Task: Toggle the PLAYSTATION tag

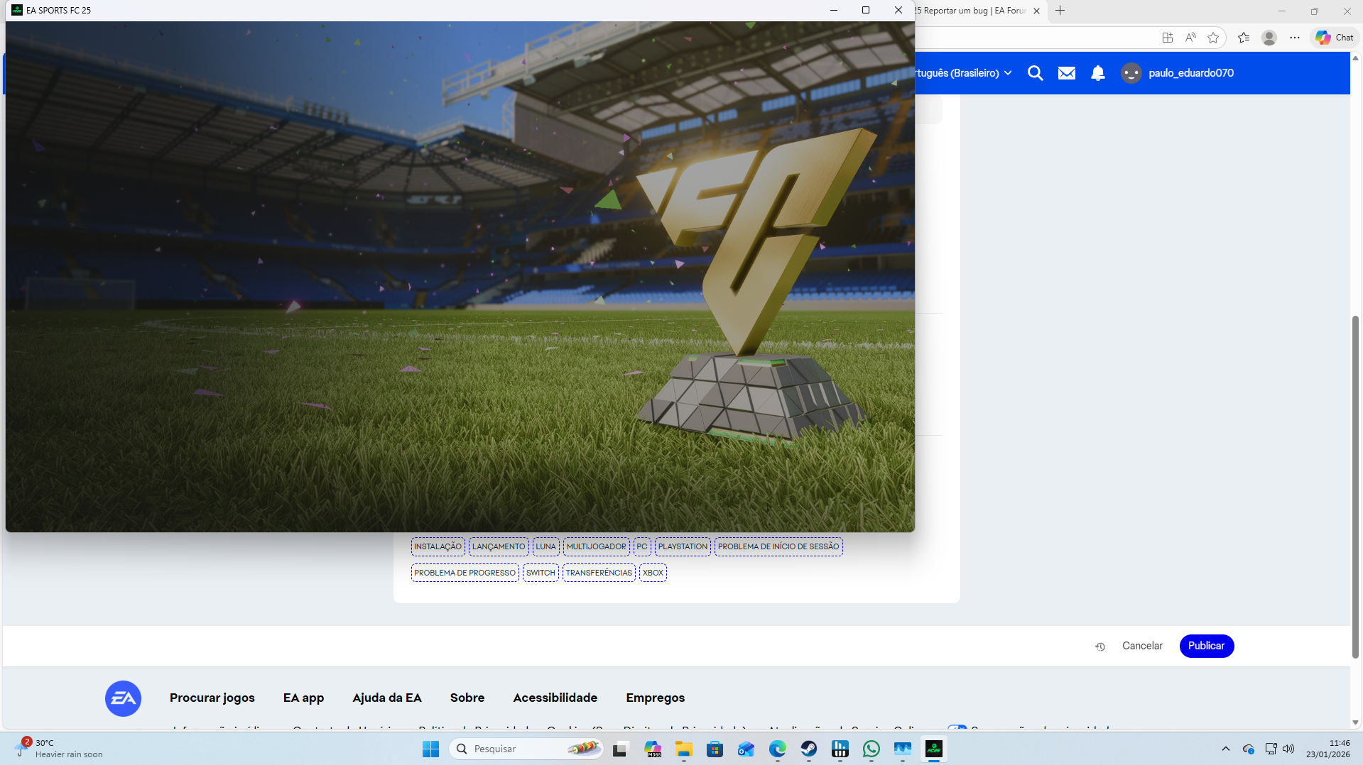Action: point(683,546)
